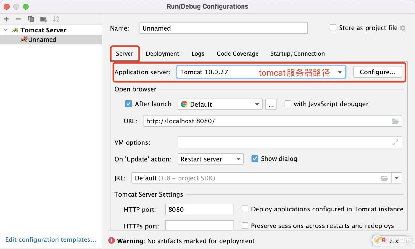
Task: Click the Open browser section label
Action: [135, 89]
